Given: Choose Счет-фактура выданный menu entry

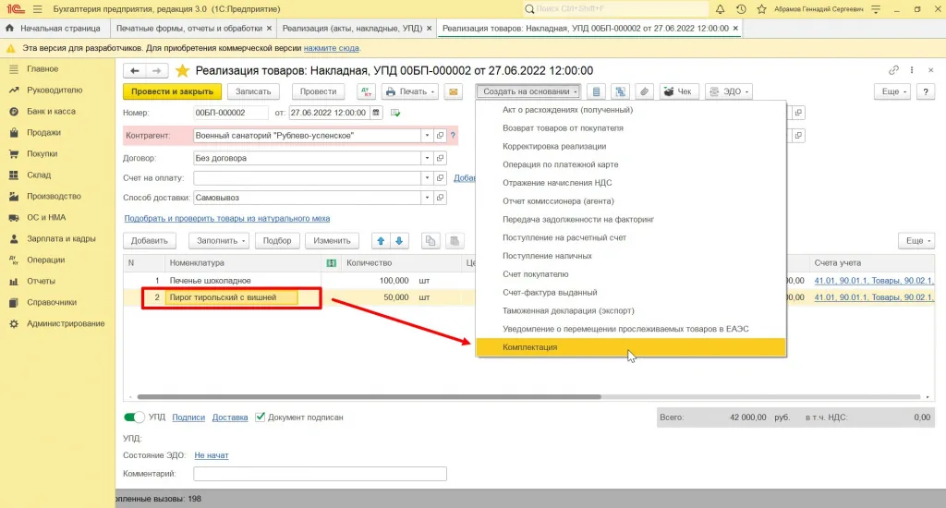Looking at the screenshot, I should pos(630,293).
